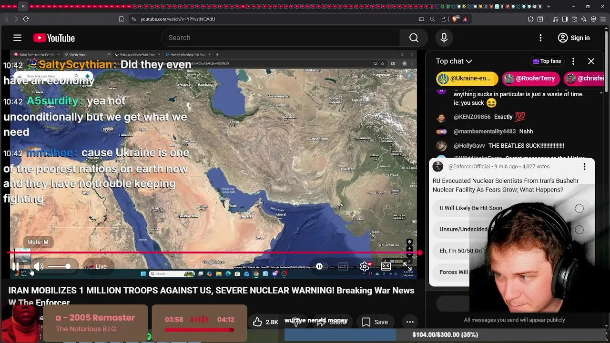Switch player to theater mode
610x343 pixels.
pyautogui.click(x=386, y=267)
